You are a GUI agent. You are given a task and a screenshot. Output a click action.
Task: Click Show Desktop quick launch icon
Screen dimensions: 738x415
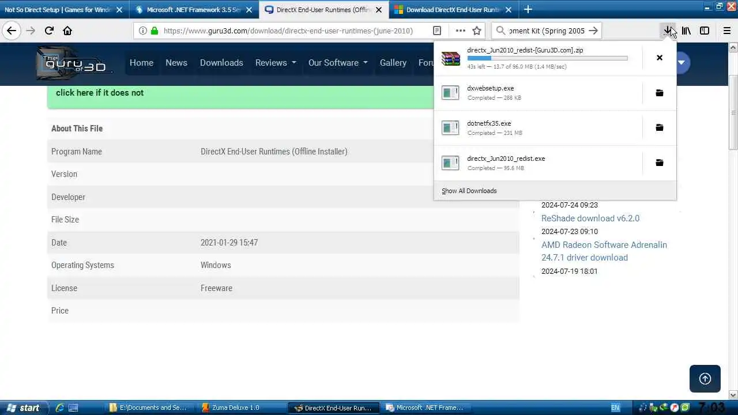pos(73,408)
